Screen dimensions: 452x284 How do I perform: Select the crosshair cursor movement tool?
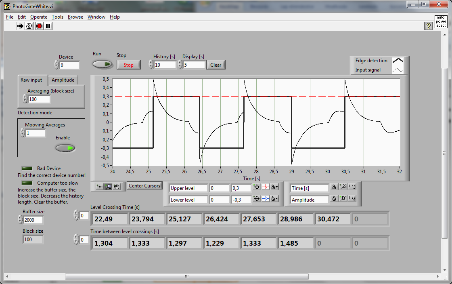point(100,187)
